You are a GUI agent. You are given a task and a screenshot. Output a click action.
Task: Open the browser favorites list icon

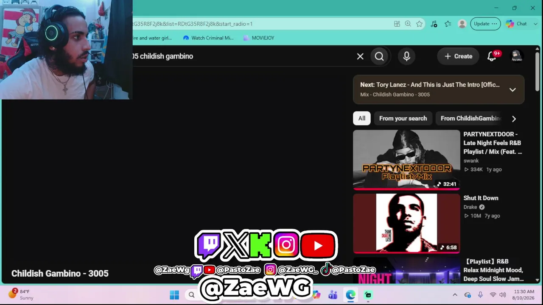[x=448, y=24]
